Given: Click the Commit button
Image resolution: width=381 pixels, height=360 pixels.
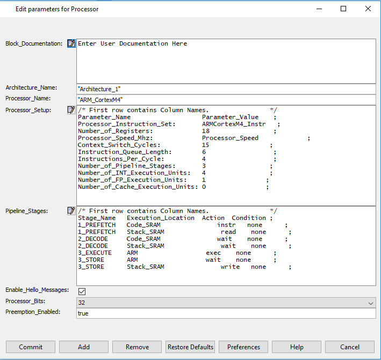Looking at the screenshot, I should [31, 347].
